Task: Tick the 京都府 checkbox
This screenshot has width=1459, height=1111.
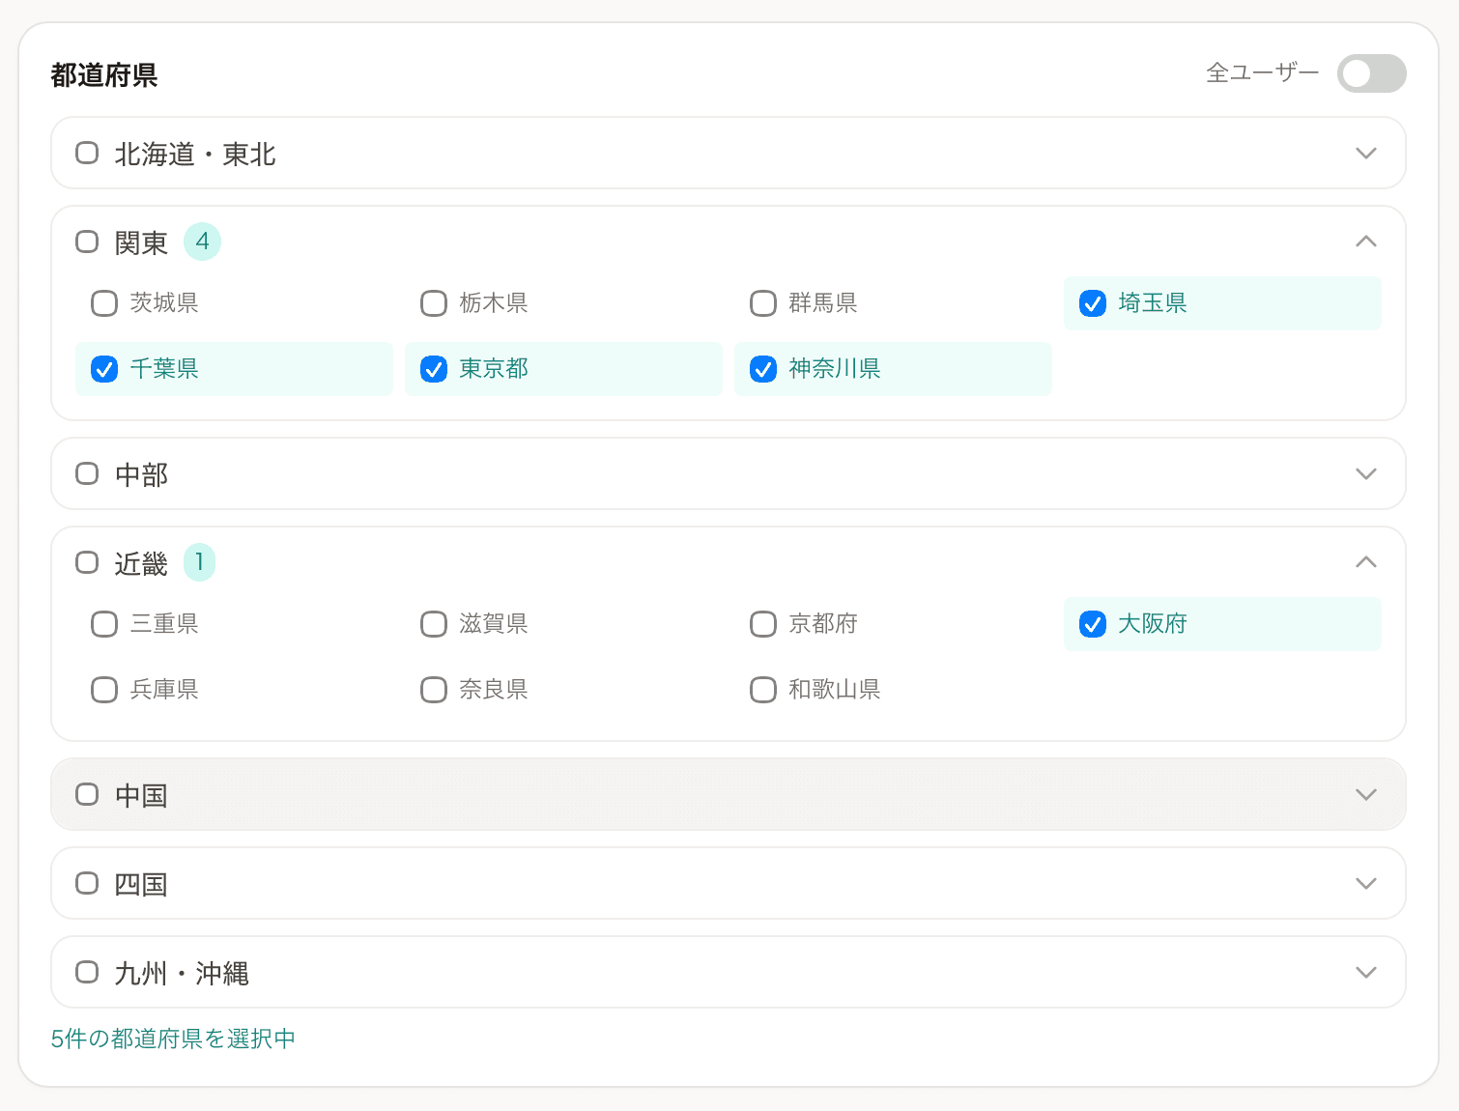Action: [763, 624]
